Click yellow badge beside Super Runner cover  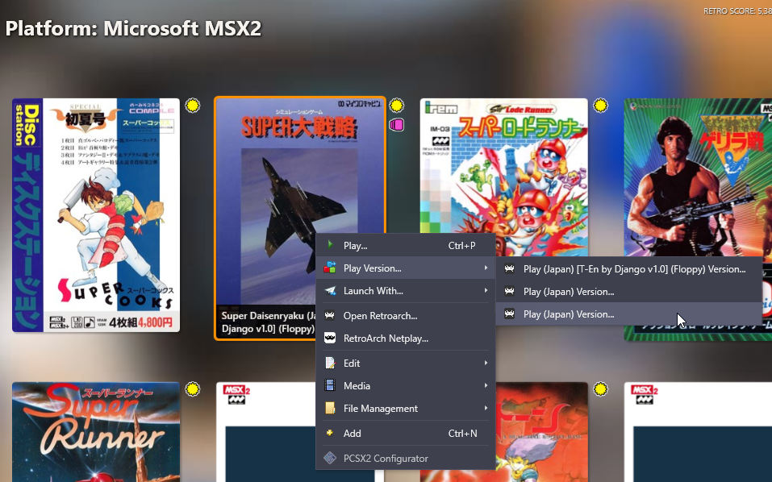click(x=193, y=389)
